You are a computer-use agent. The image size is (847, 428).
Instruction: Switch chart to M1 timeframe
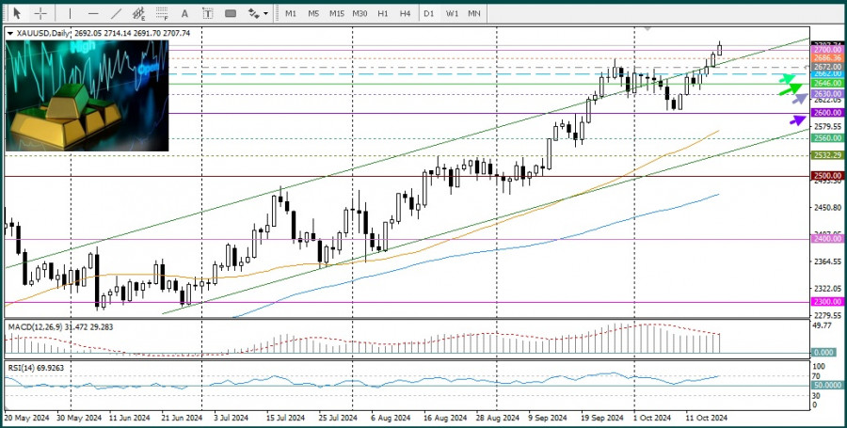point(291,13)
